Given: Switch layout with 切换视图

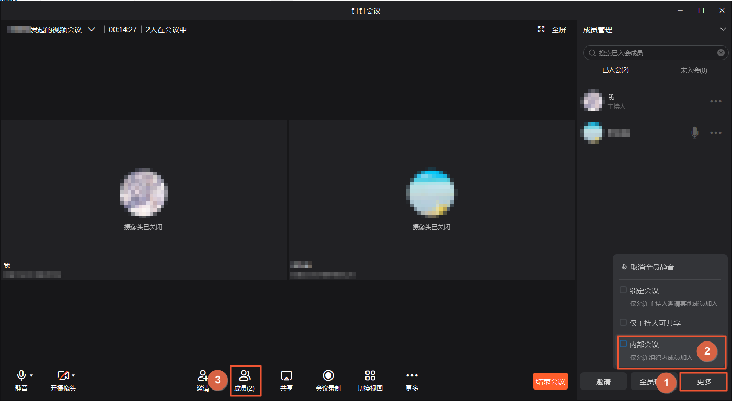Looking at the screenshot, I should (370, 380).
